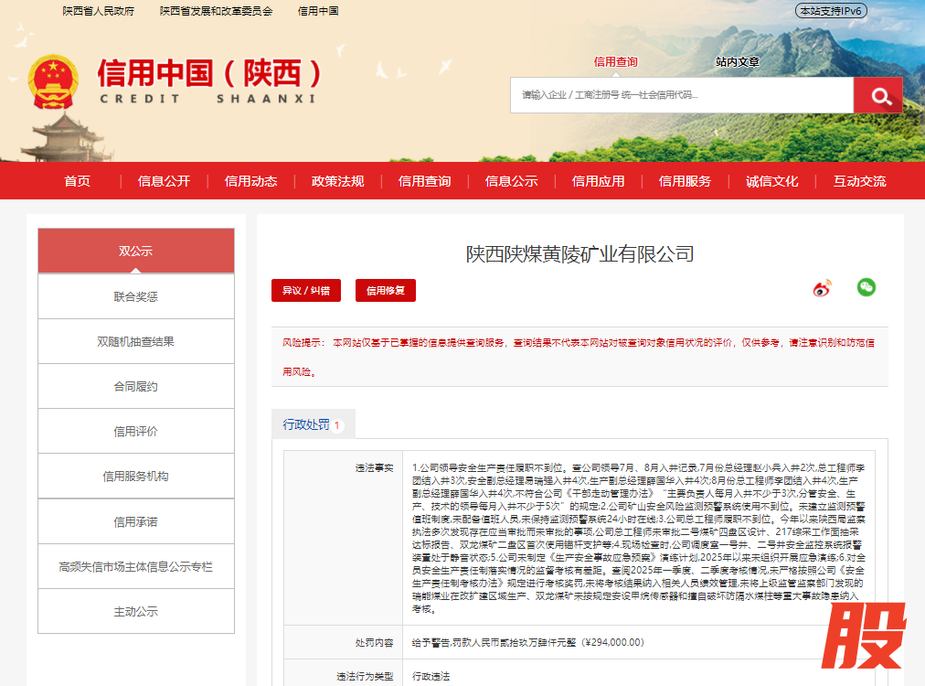Click the 本站支持IPv6 badge
The image size is (925, 686).
coord(831,11)
